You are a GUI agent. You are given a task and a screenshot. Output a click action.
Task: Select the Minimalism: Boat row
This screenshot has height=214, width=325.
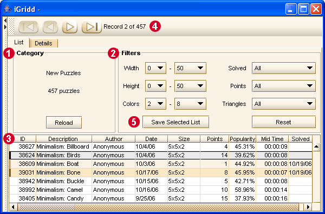[161, 164]
